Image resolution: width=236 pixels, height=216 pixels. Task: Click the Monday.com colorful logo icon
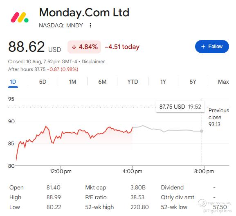[x=20, y=18]
